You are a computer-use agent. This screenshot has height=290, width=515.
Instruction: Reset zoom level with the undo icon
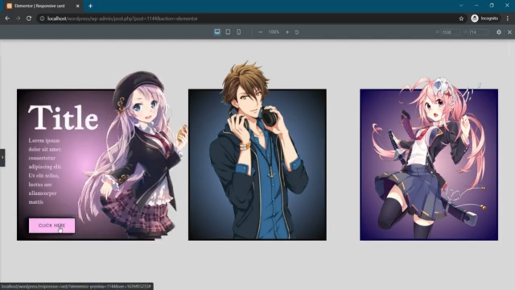point(297,32)
